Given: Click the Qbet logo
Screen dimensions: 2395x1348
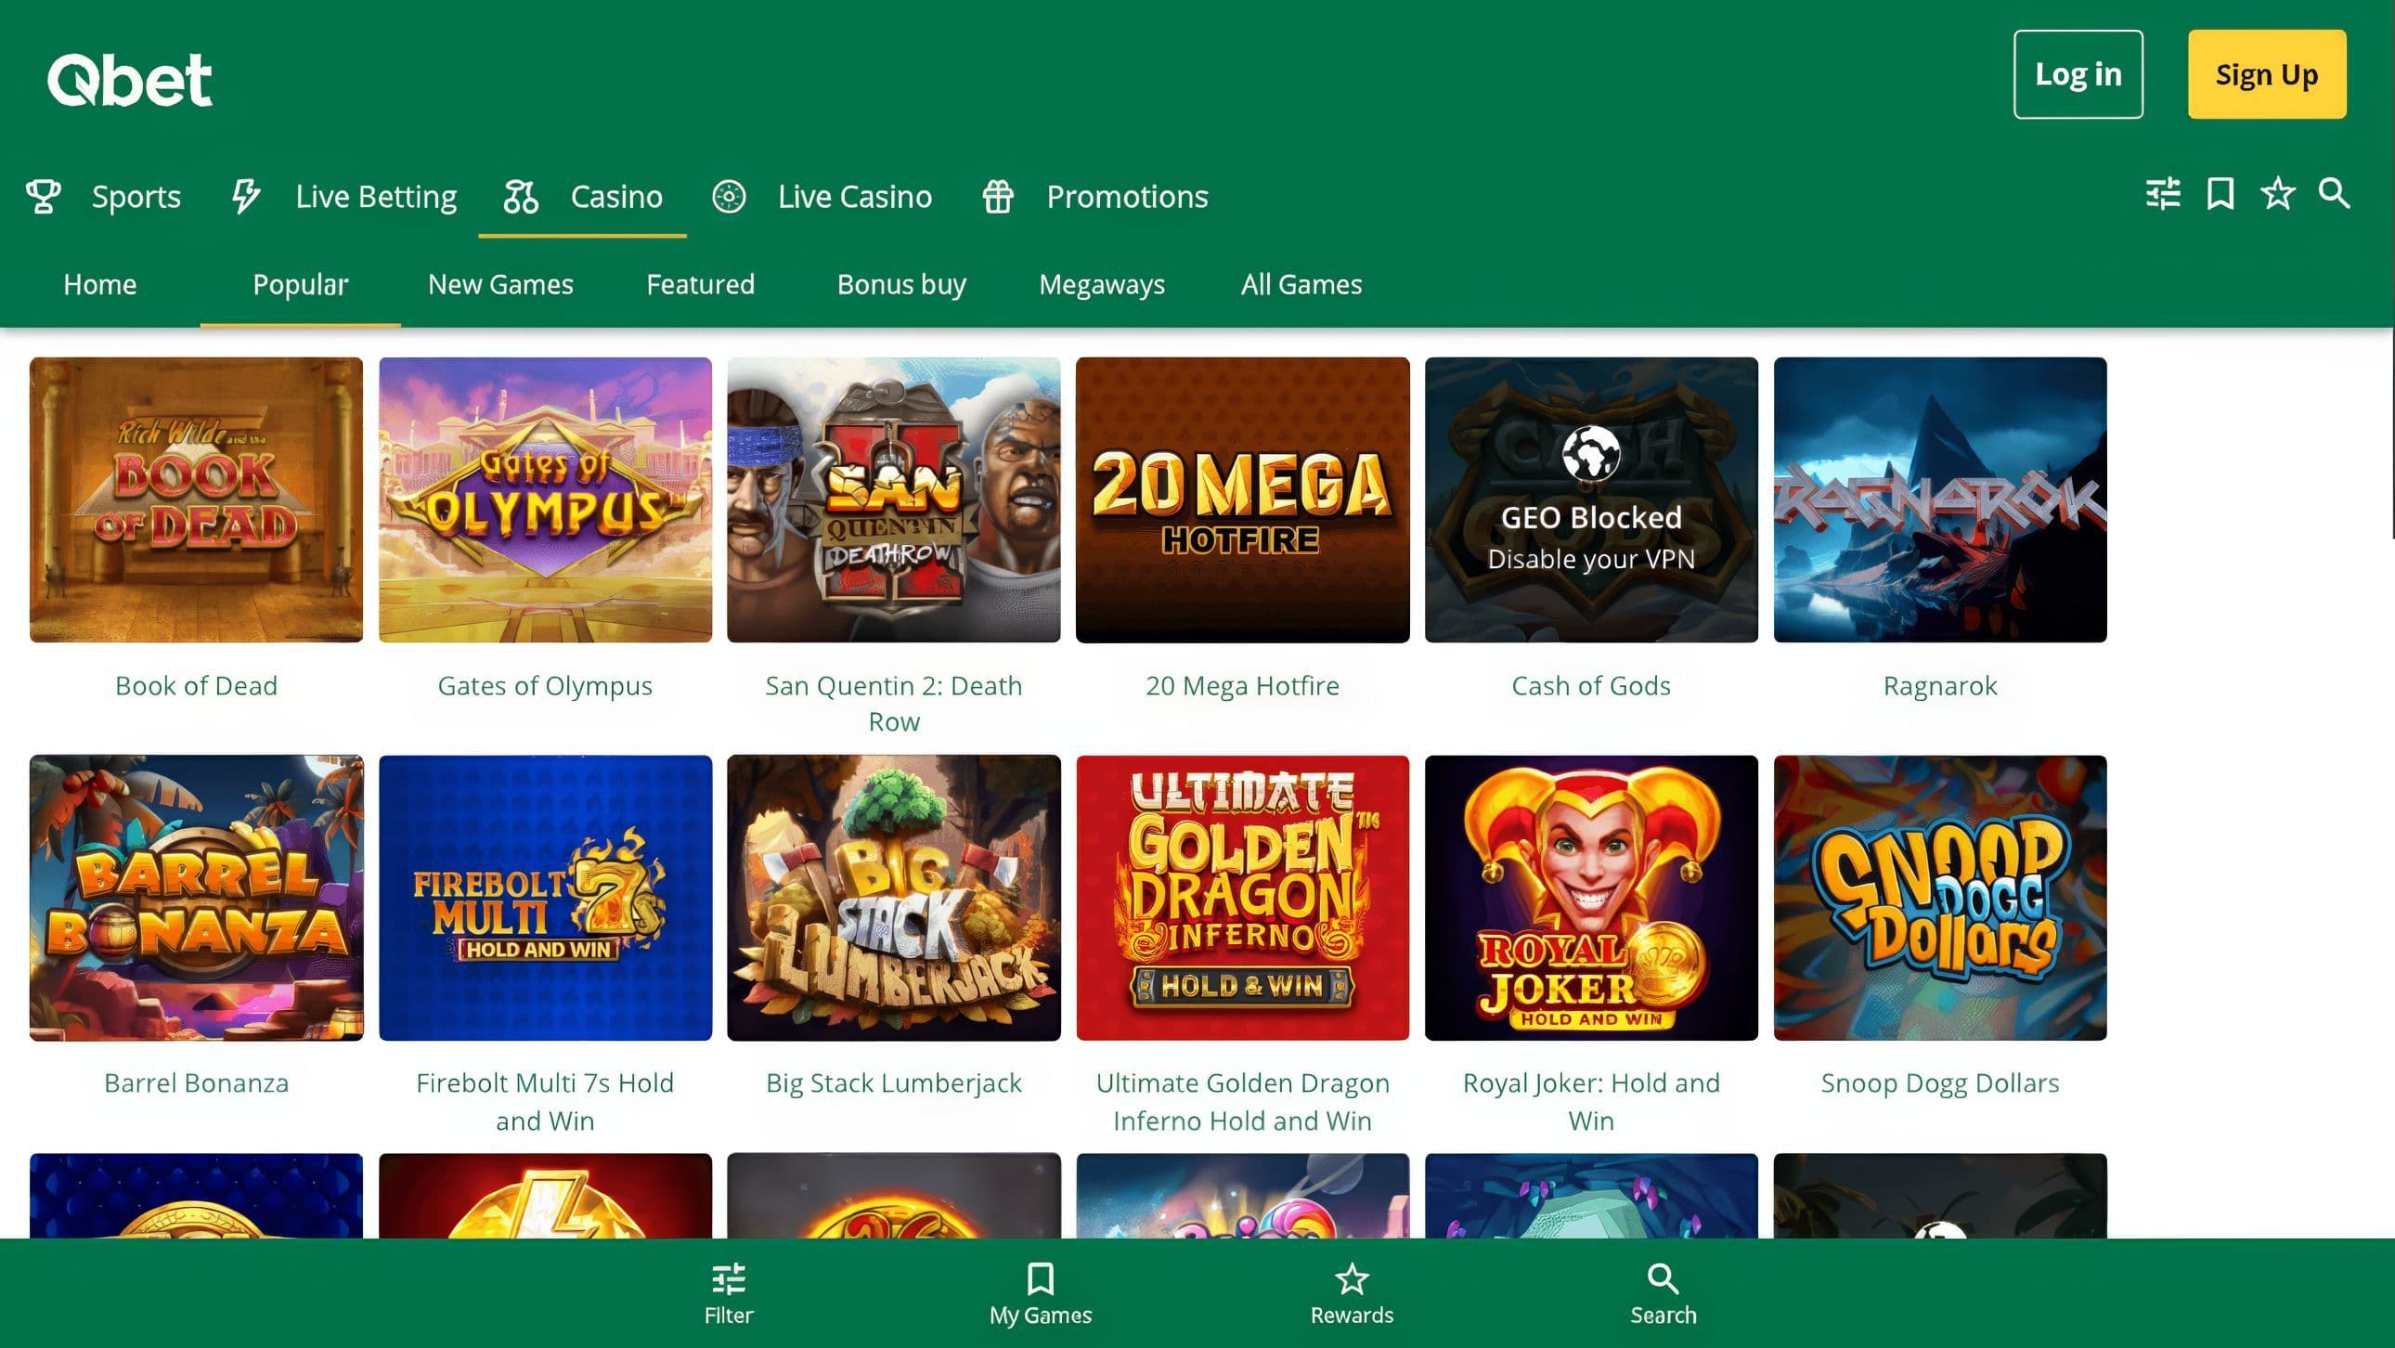Looking at the screenshot, I should point(130,80).
